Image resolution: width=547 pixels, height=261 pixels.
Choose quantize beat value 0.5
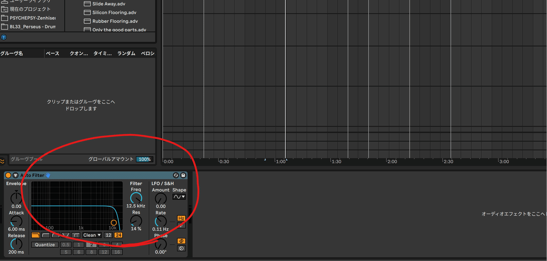pyautogui.click(x=66, y=245)
